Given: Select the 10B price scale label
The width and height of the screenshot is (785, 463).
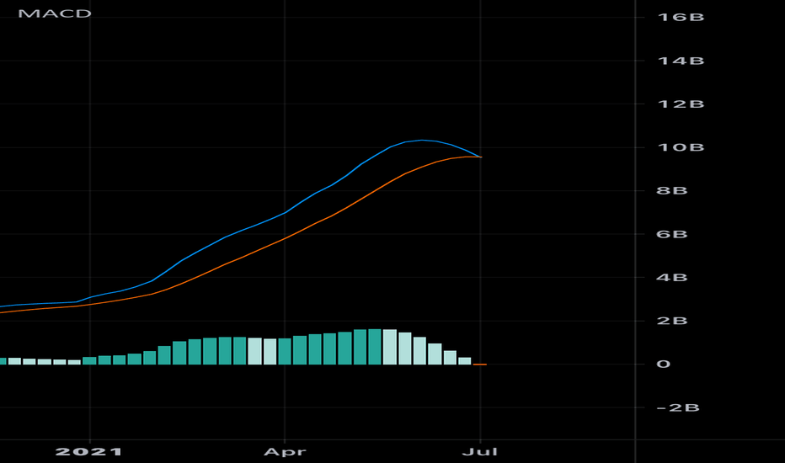Looking at the screenshot, I should [681, 147].
